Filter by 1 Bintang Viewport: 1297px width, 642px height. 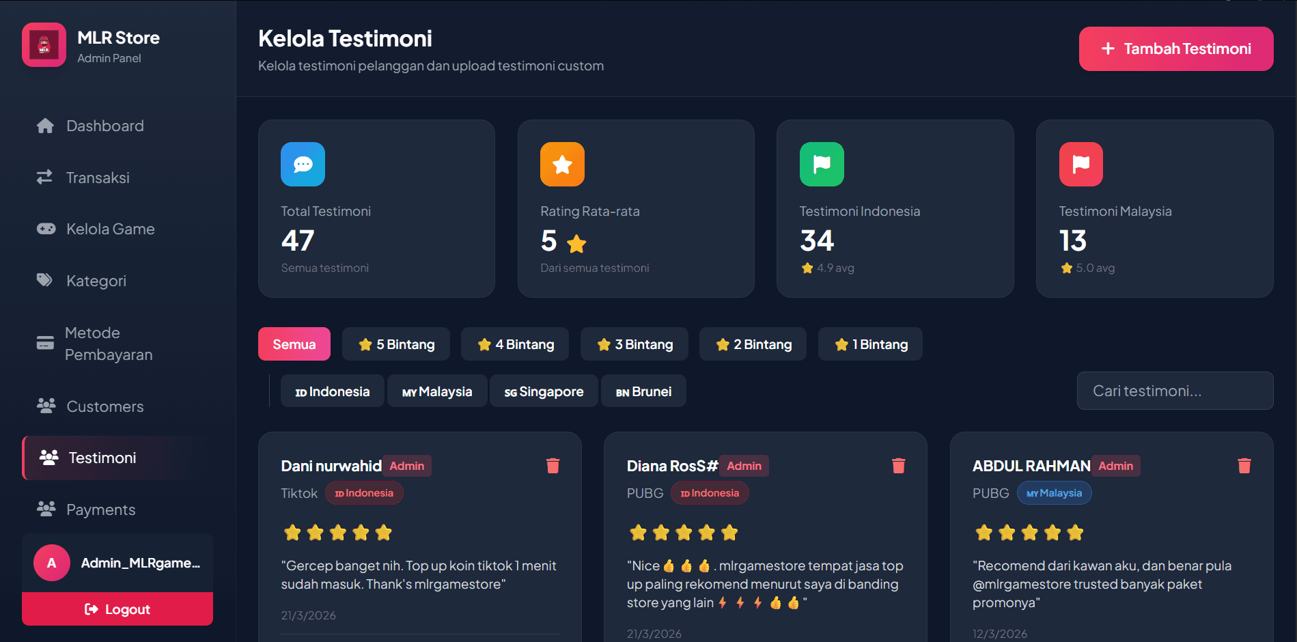(x=871, y=344)
